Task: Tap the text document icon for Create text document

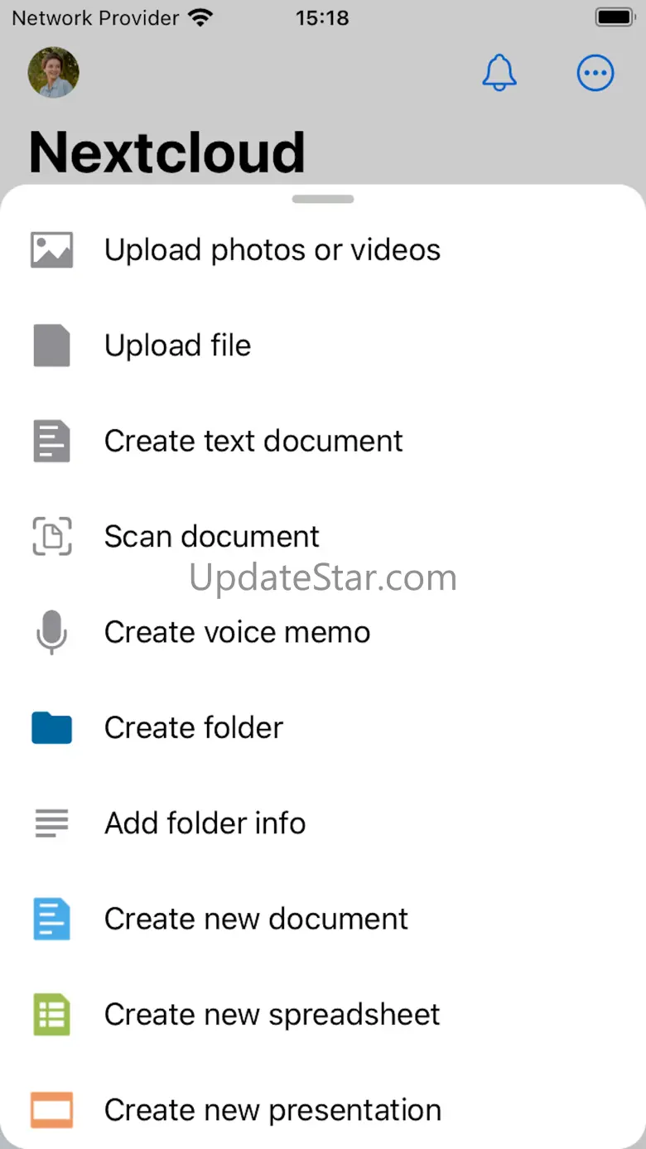Action: click(51, 441)
